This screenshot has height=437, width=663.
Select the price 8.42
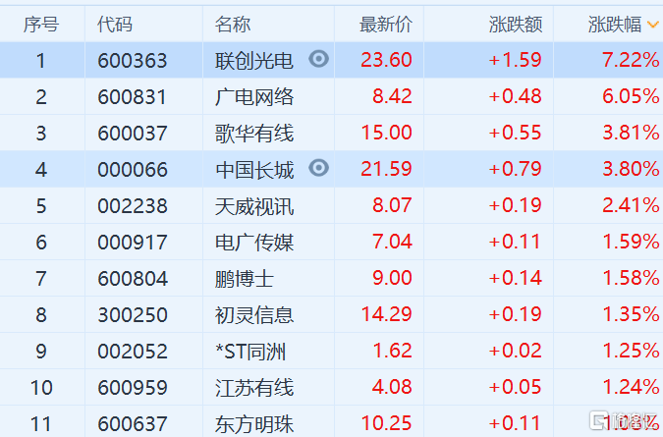(x=392, y=96)
